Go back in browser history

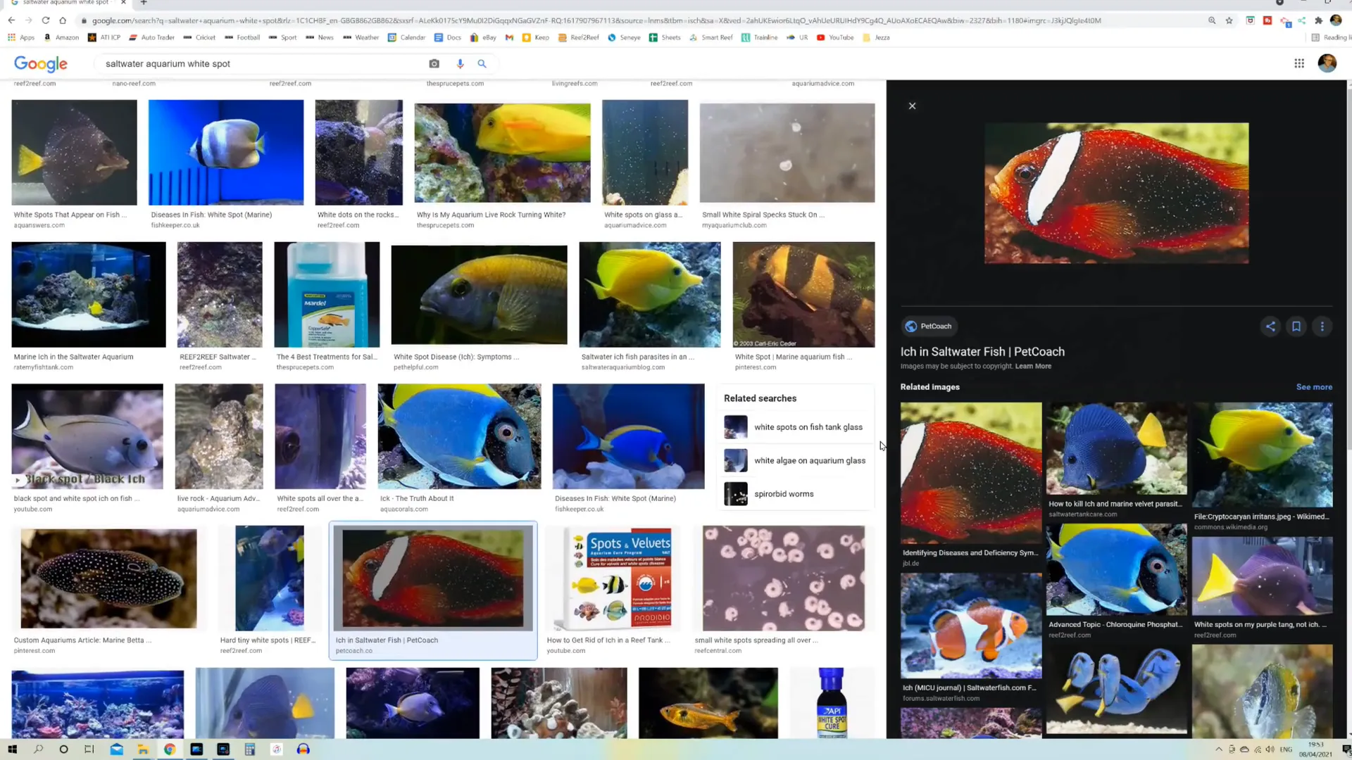tap(11, 20)
